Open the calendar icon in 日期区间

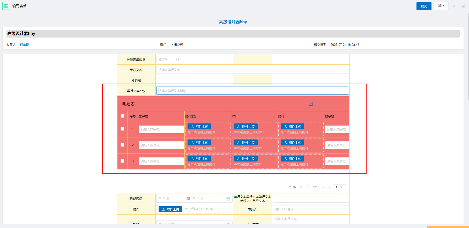(x=228, y=199)
